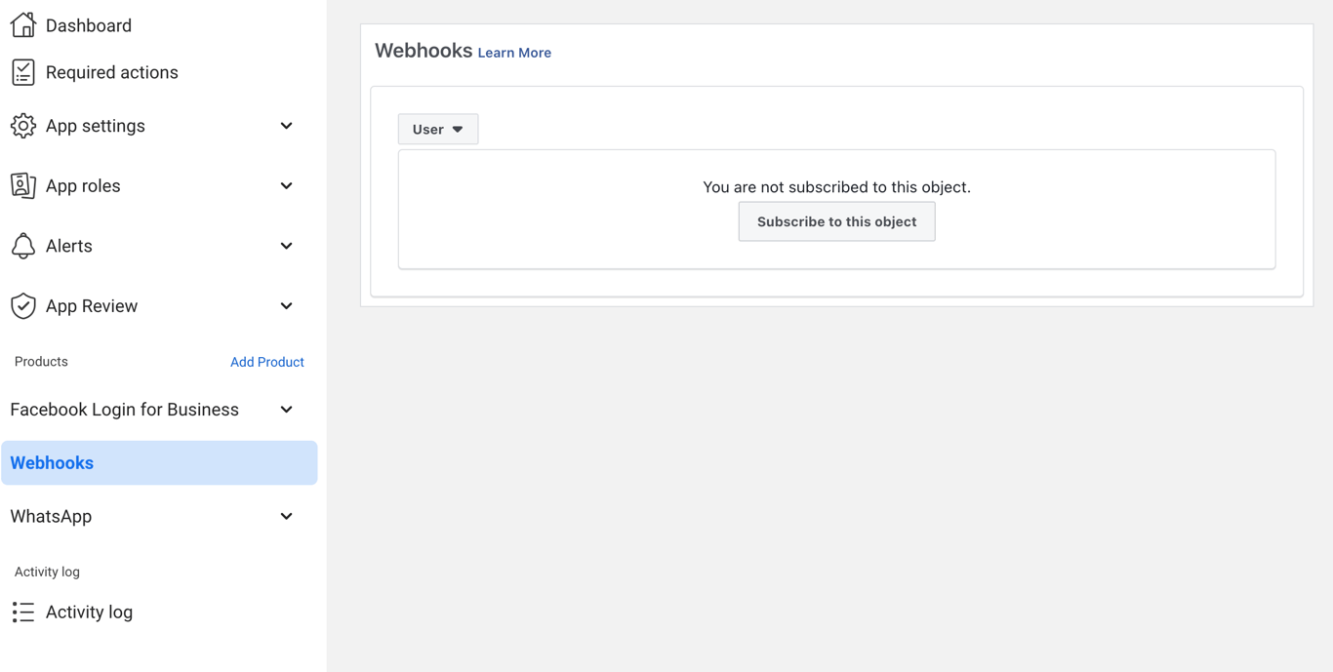
Task: Click the Dashboard house icon
Action: (x=23, y=25)
